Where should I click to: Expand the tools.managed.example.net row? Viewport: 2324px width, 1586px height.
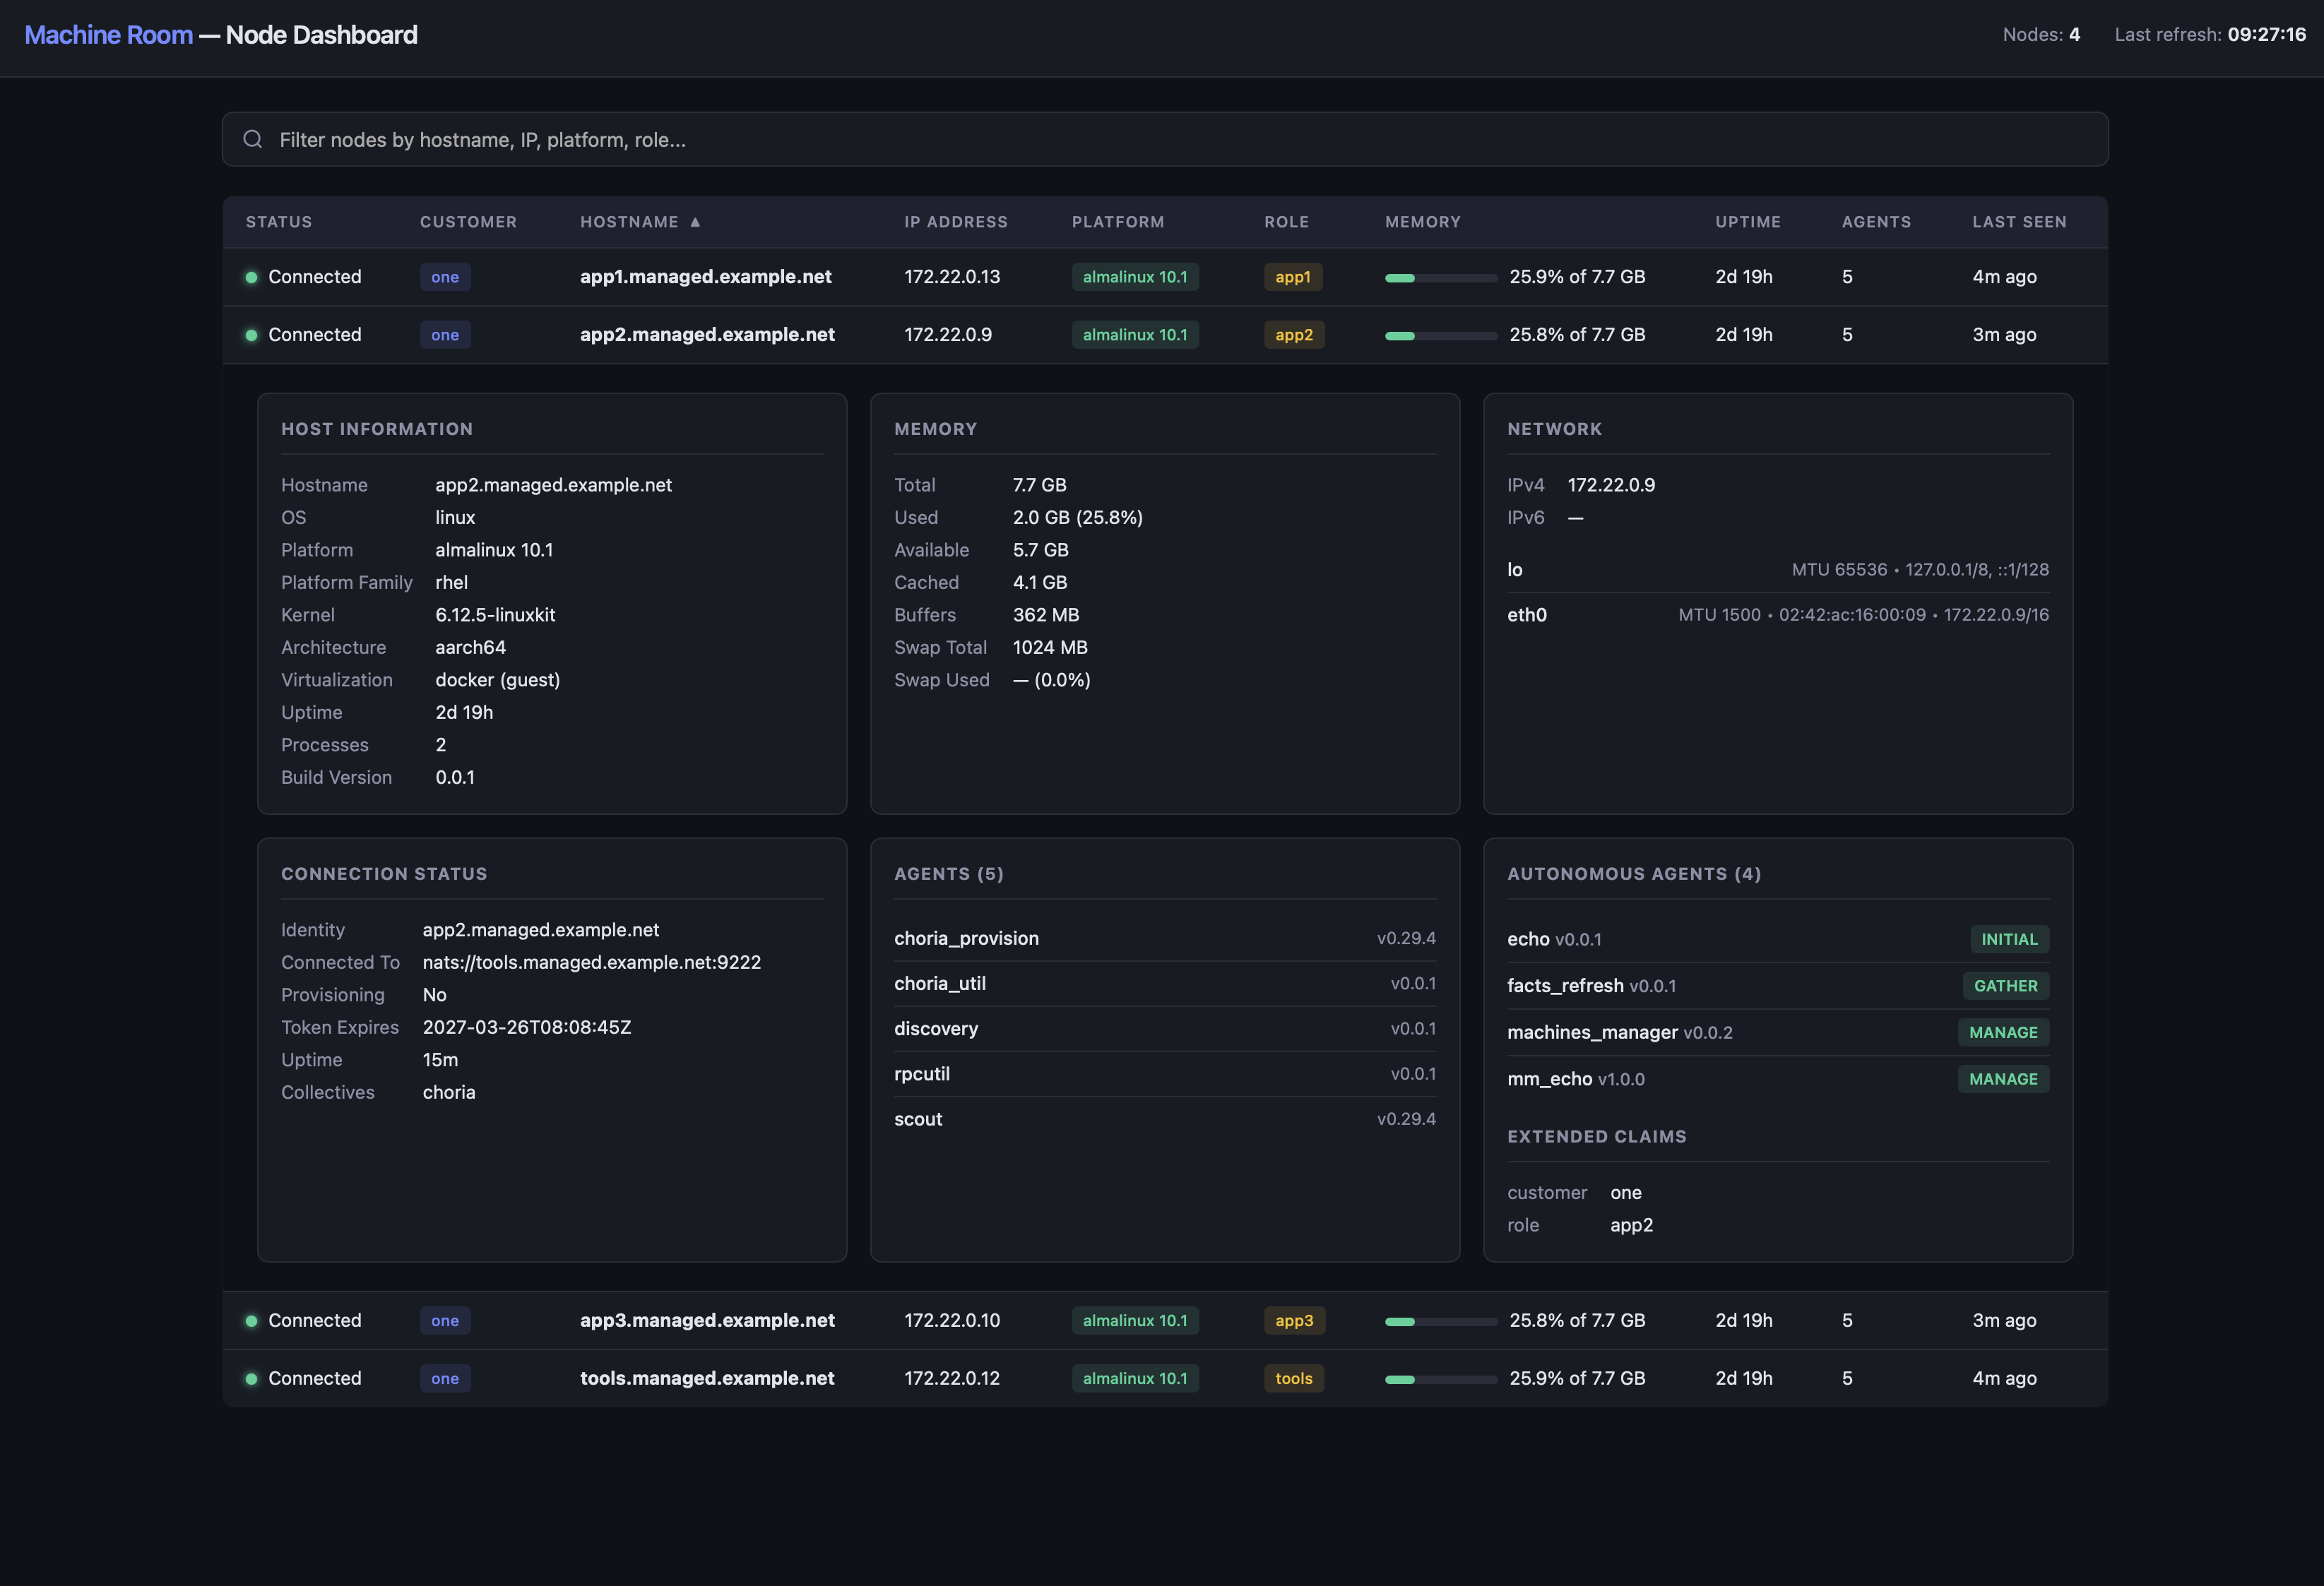tap(706, 1378)
